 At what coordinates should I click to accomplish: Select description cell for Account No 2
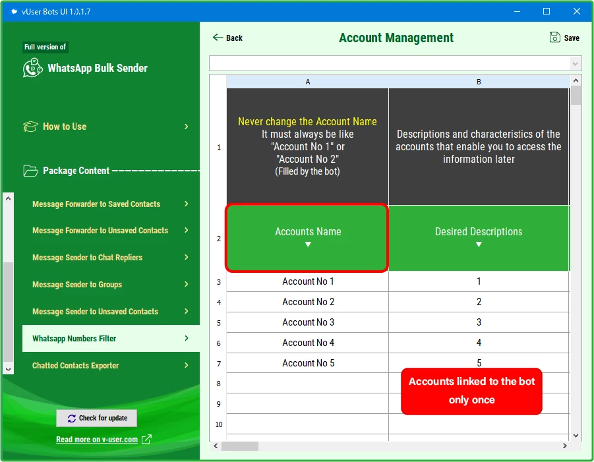(x=479, y=302)
